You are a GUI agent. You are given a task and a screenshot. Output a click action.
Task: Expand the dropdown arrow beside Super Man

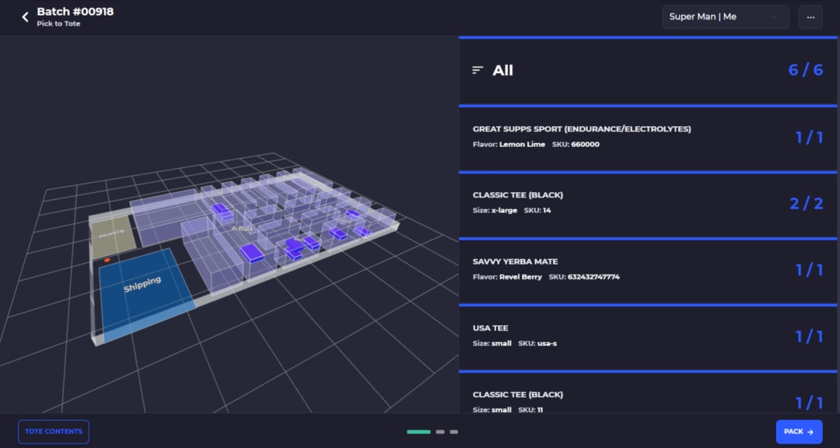pos(773,17)
